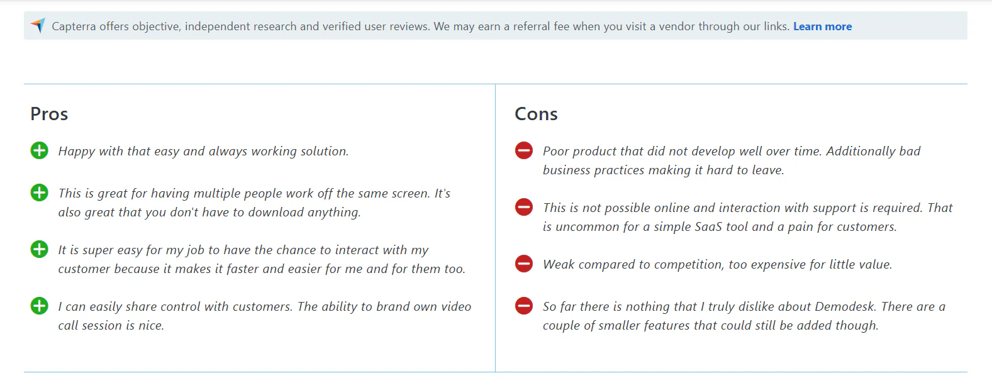The image size is (992, 385).
Task: Click the 'bad business practices' review text
Action: (x=732, y=160)
